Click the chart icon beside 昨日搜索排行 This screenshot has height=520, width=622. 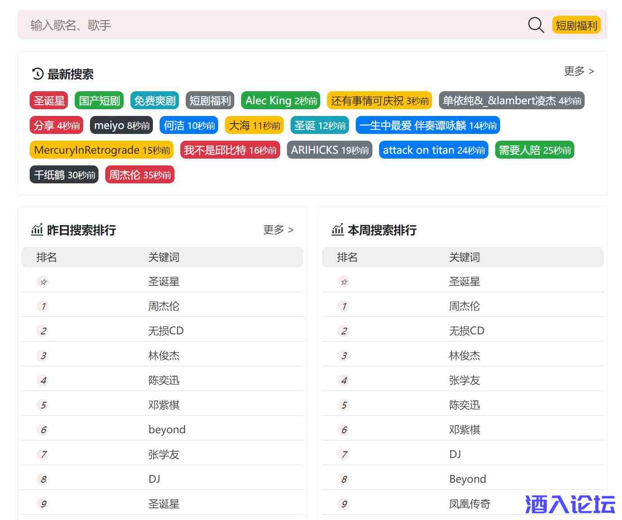pyautogui.click(x=37, y=230)
